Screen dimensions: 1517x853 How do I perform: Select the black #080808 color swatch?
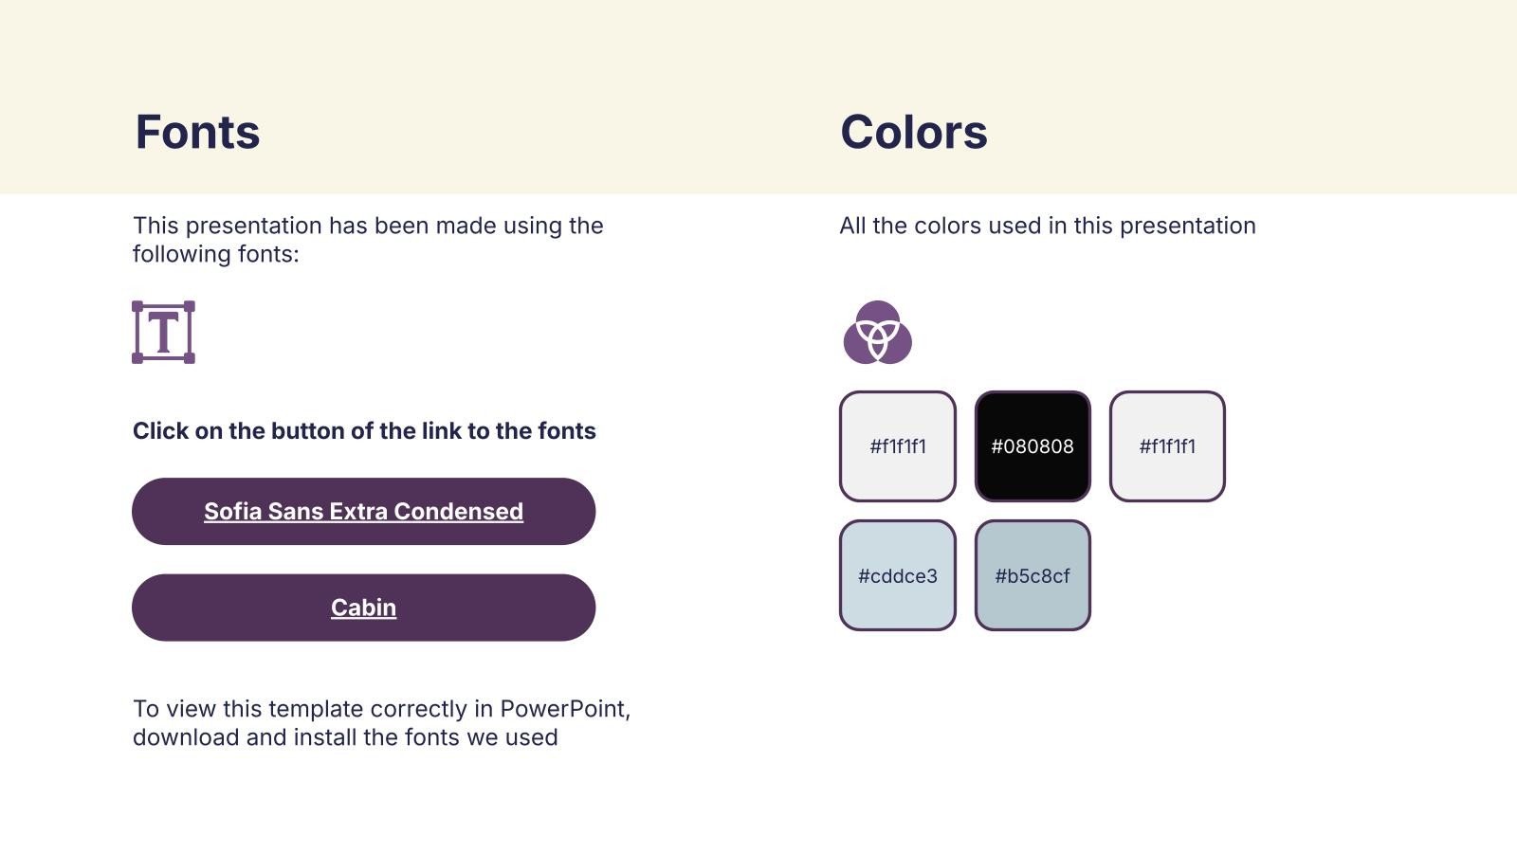pyautogui.click(x=1033, y=446)
